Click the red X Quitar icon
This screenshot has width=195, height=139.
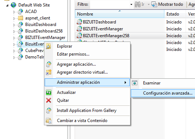[x=49, y=100]
